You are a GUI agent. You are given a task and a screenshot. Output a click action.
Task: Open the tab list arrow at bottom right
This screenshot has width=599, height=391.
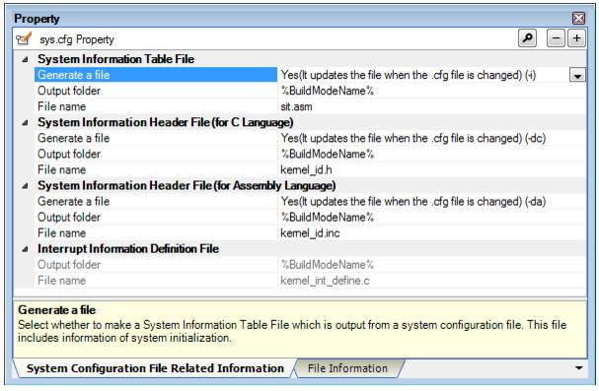[578, 368]
